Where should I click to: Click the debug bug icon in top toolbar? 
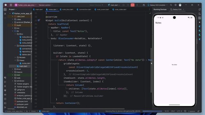click(144, 5)
